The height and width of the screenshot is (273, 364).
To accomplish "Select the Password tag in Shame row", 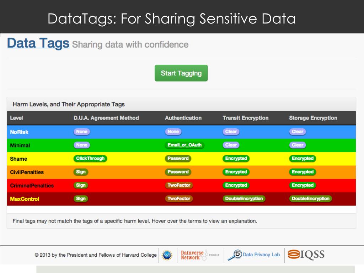I will (x=178, y=159).
